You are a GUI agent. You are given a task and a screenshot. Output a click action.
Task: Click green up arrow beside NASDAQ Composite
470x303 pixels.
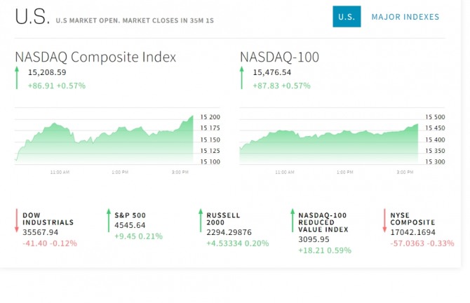pyautogui.click(x=17, y=78)
